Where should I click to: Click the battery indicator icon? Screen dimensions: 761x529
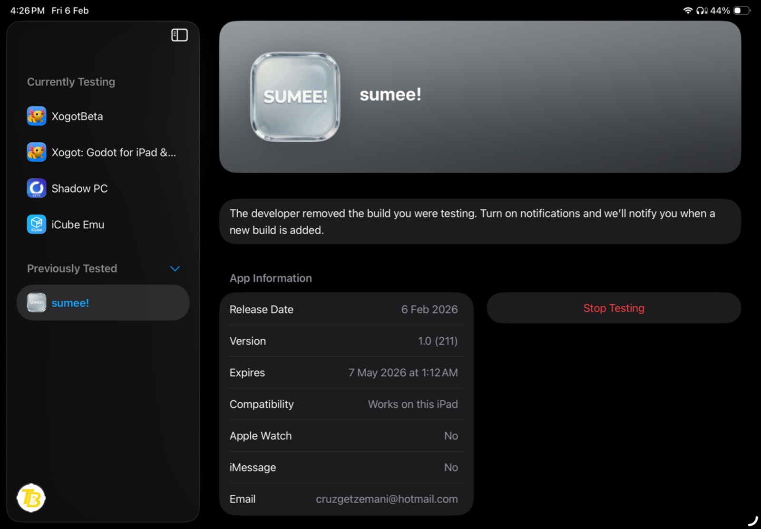pos(742,10)
